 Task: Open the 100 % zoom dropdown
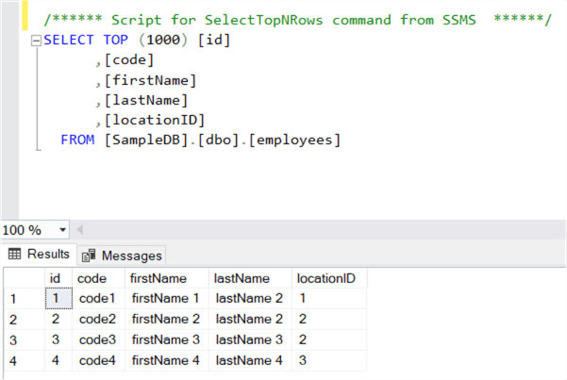coord(63,230)
